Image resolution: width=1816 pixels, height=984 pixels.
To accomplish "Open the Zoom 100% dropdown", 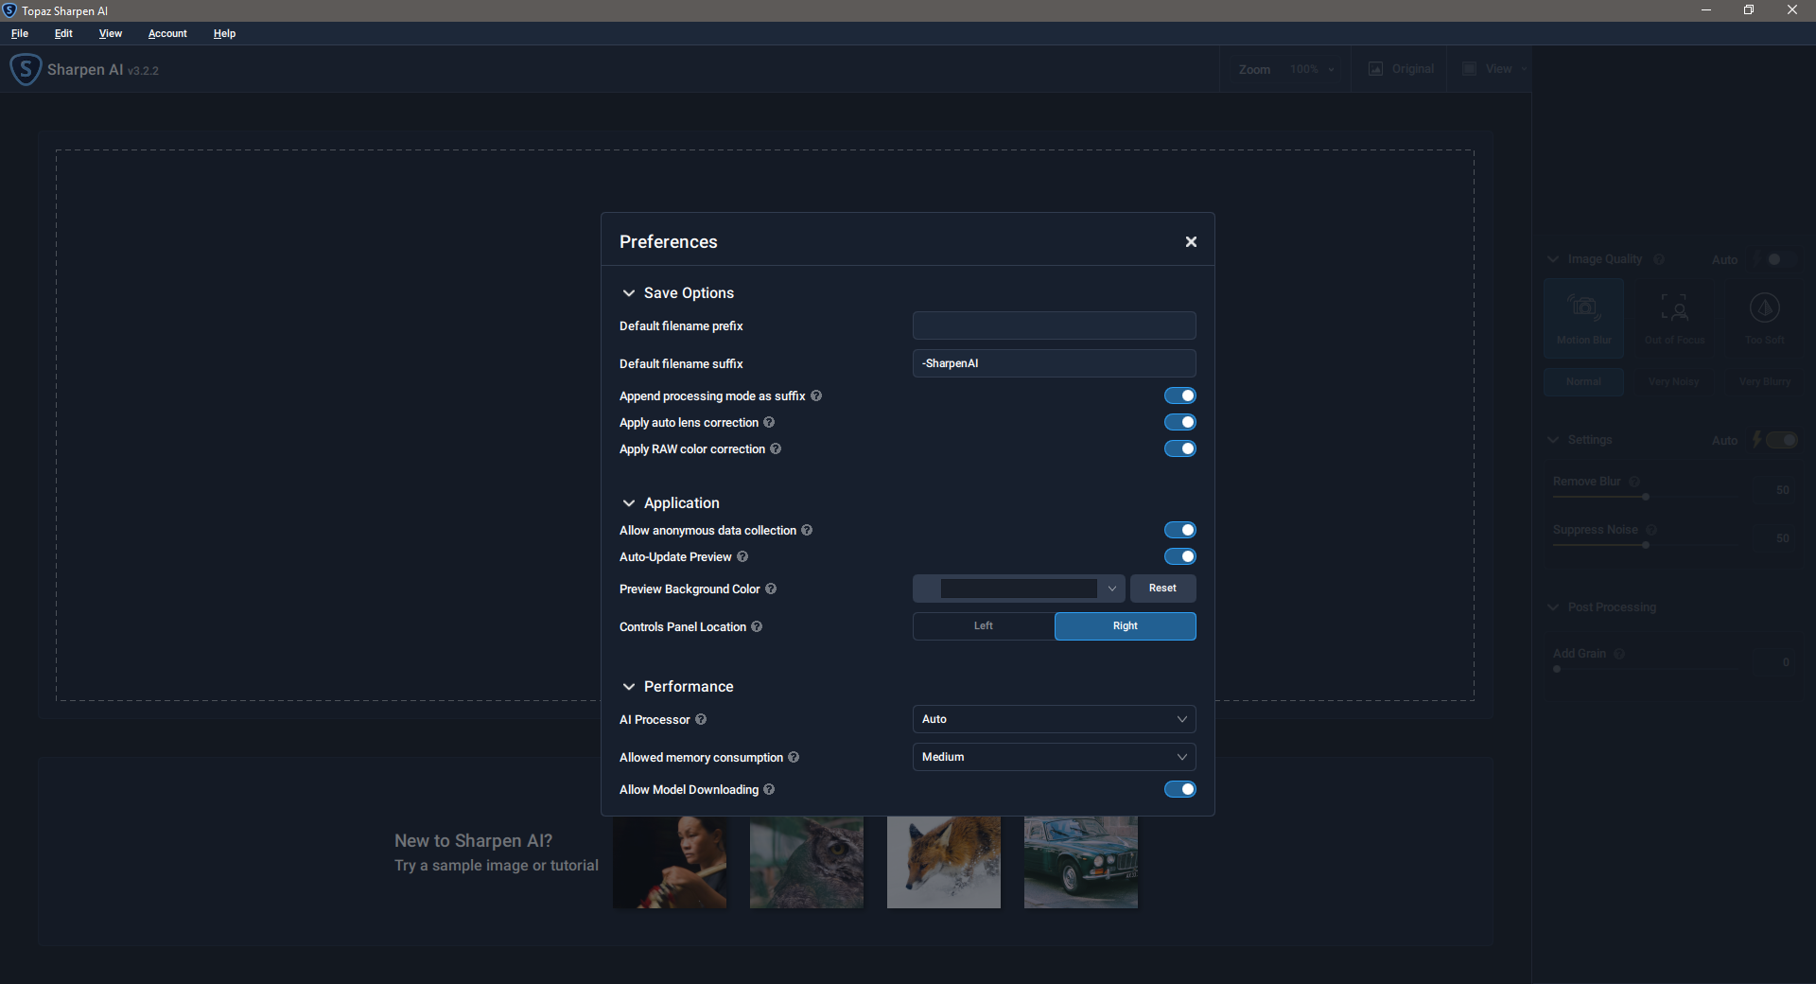I will pos(1312,69).
